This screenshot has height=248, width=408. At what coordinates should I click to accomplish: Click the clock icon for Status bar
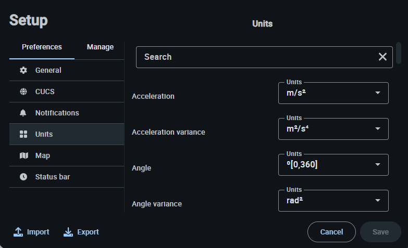point(23,177)
